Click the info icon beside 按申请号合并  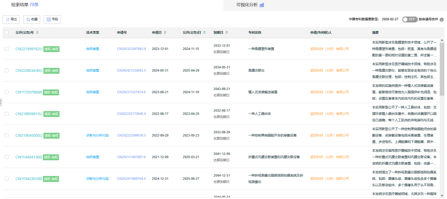442,19
